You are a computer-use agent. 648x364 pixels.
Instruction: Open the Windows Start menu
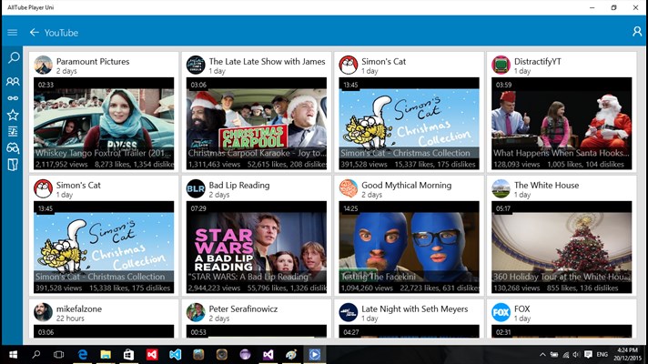click(13, 355)
